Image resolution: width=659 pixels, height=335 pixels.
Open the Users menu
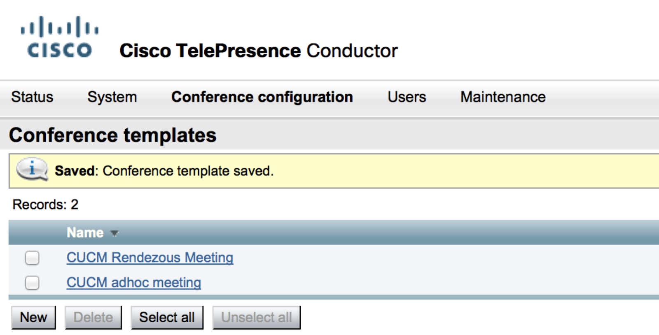407,97
